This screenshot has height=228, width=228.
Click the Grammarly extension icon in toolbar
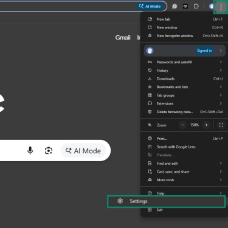pos(174,7)
